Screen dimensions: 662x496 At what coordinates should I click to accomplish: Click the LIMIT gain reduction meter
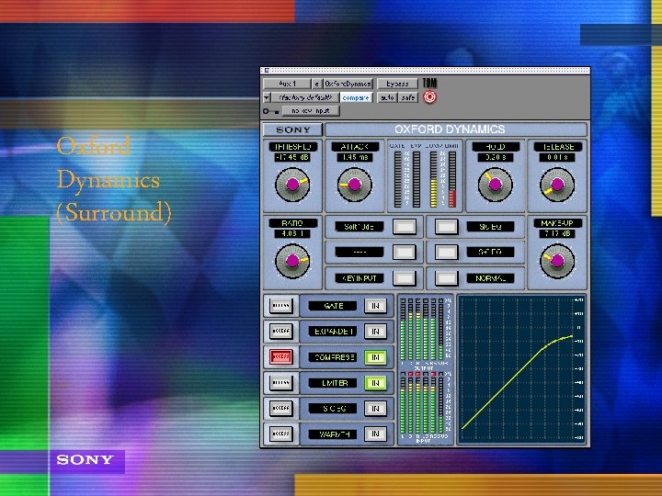pyautogui.click(x=452, y=179)
